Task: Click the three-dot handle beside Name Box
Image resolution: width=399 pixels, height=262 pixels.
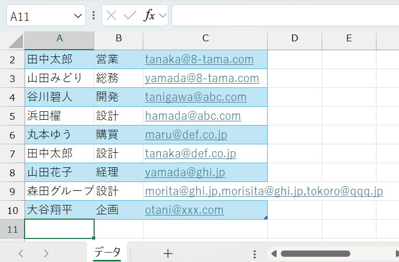Action: [93, 16]
